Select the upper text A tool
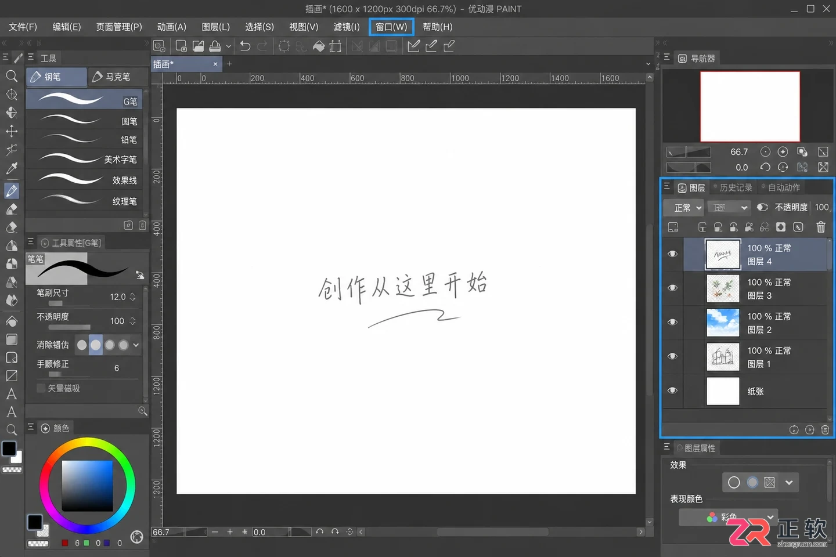Screen dimensions: 836x557 click(x=11, y=394)
